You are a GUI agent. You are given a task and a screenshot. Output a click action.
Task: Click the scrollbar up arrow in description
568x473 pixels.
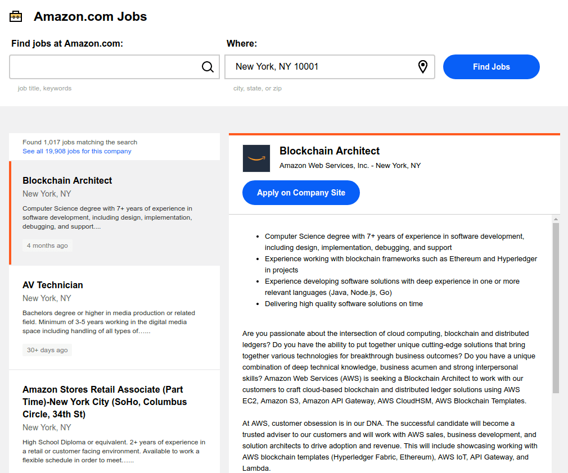[x=556, y=219]
